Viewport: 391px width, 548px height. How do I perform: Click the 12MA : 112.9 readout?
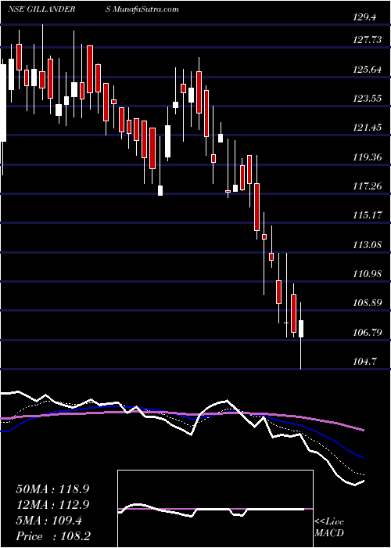52,505
